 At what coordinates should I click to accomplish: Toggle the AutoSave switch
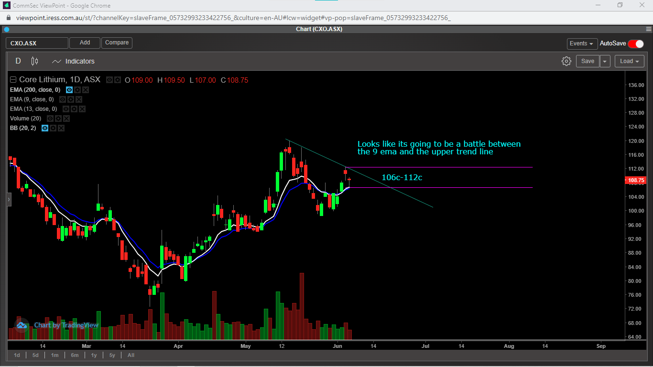click(636, 43)
